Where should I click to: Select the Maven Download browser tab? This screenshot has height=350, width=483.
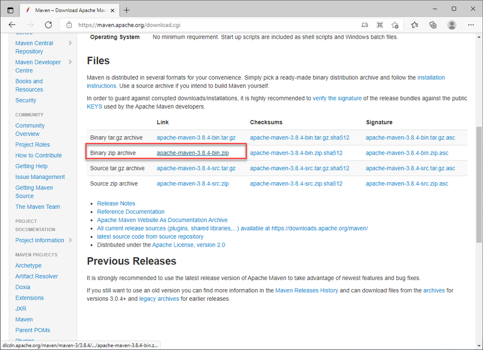point(70,11)
